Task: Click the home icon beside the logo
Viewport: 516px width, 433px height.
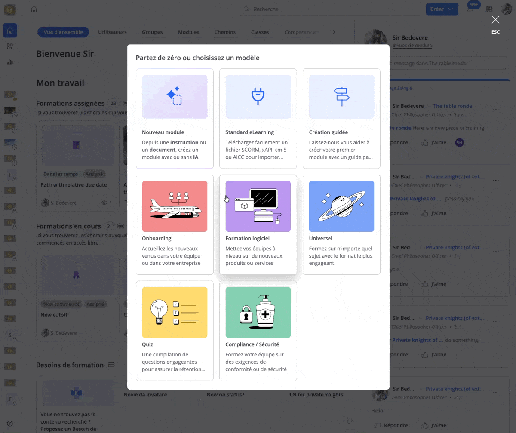Action: [34, 9]
